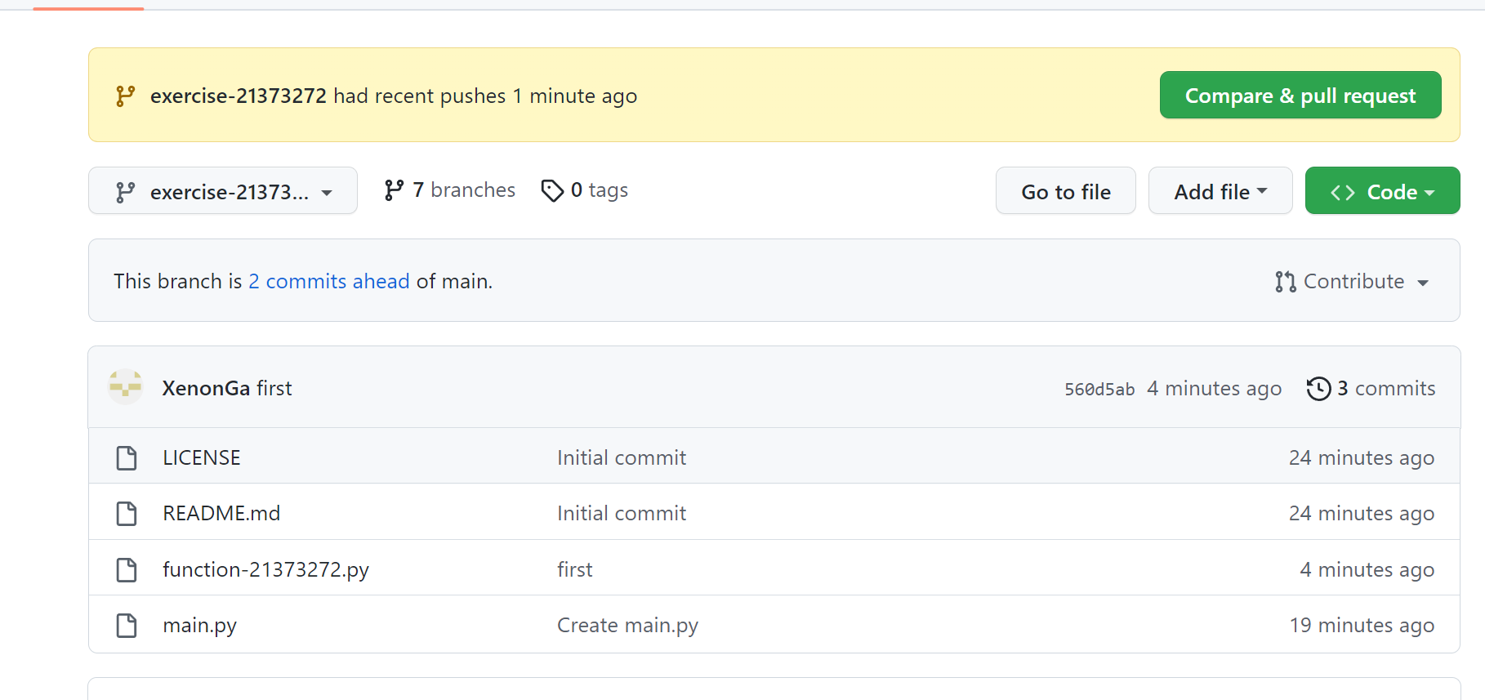Click the pull request icon beside Contribute
This screenshot has height=700, width=1485.
(1286, 282)
